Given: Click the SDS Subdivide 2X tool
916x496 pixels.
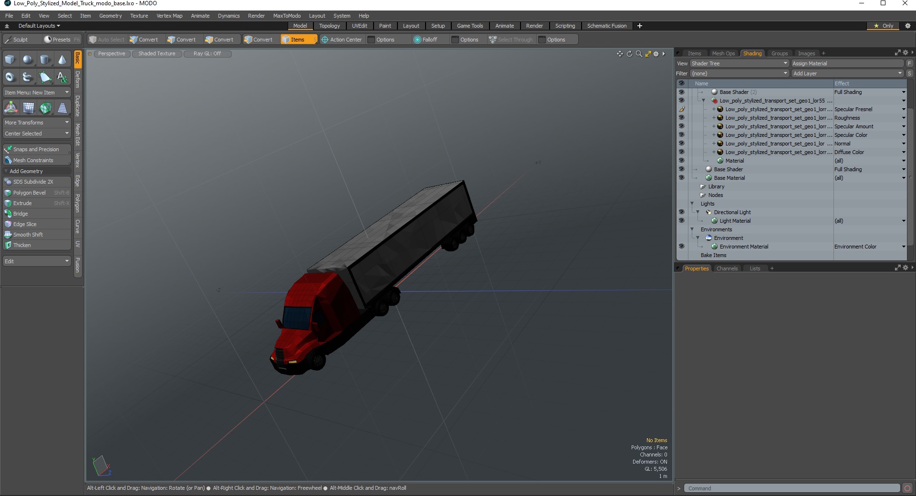Looking at the screenshot, I should tap(37, 182).
